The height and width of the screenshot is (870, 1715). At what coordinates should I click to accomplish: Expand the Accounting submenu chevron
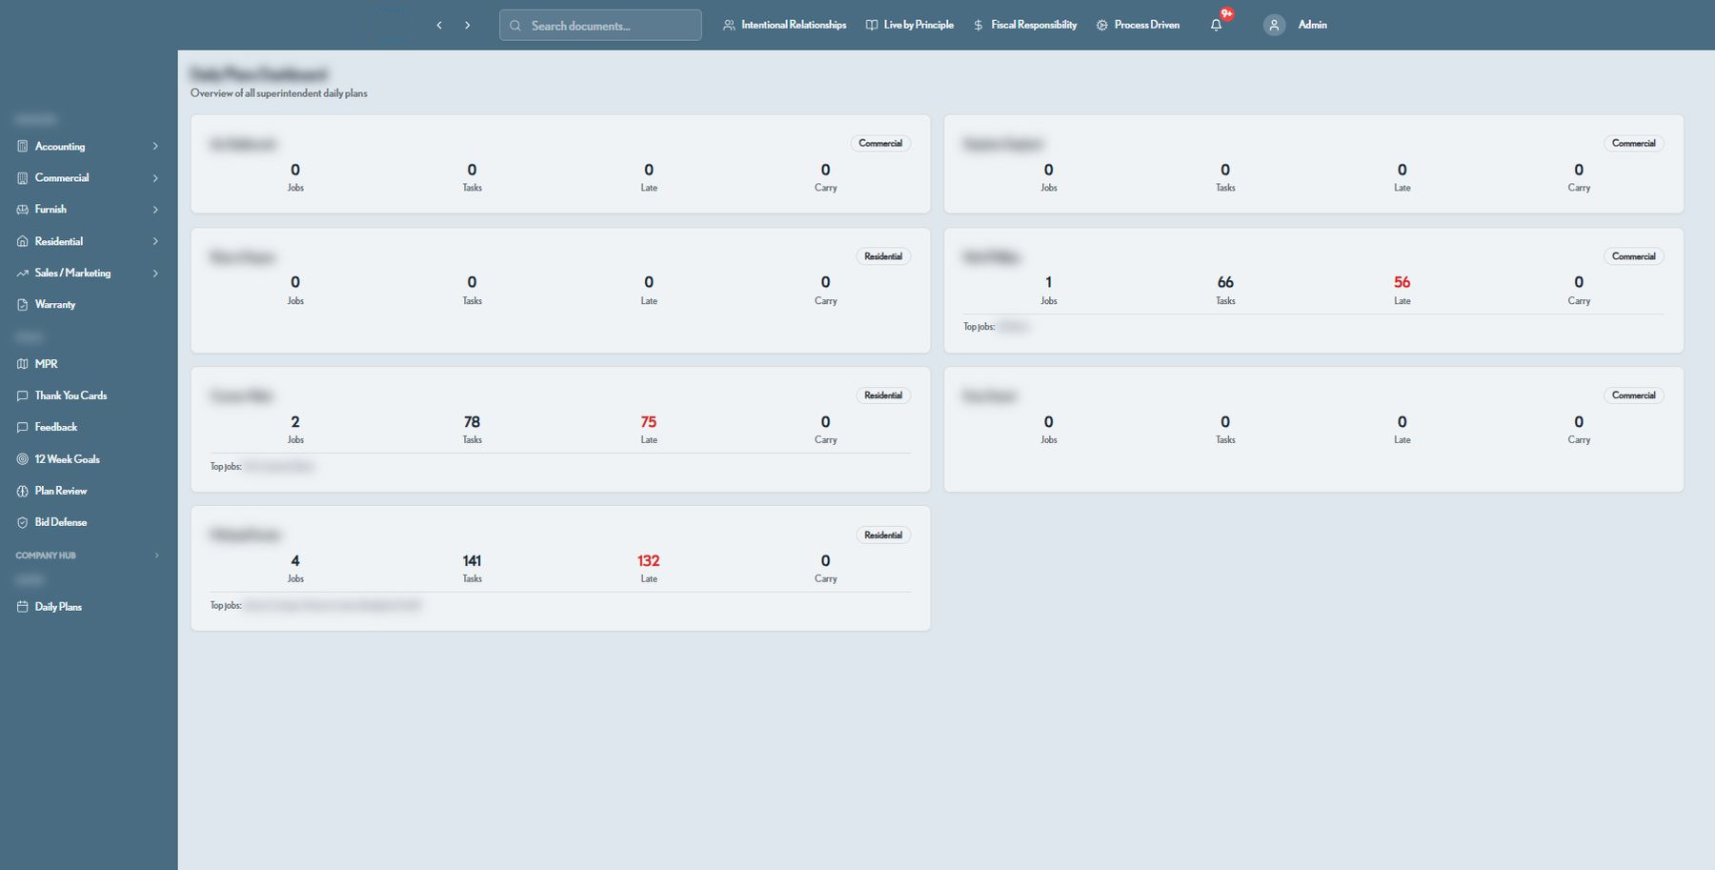[155, 147]
